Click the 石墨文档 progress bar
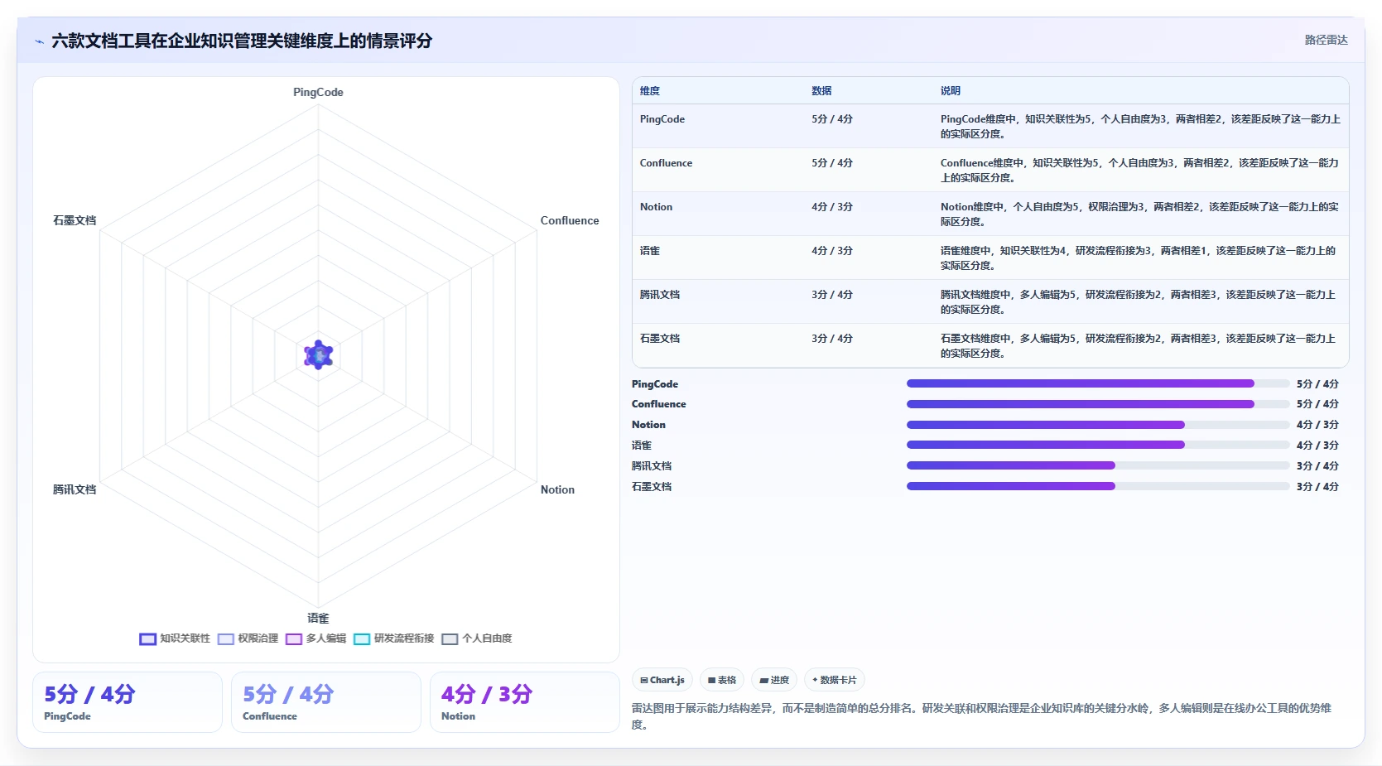The height and width of the screenshot is (766, 1382). [1098, 486]
